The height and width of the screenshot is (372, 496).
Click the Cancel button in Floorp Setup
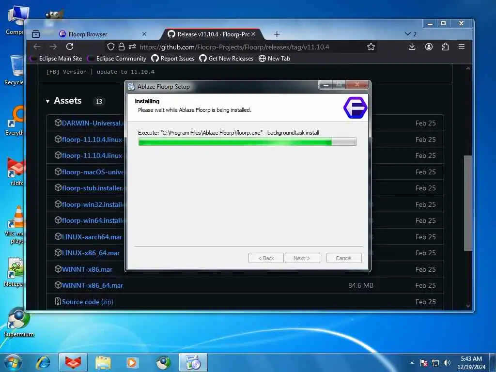pos(344,258)
